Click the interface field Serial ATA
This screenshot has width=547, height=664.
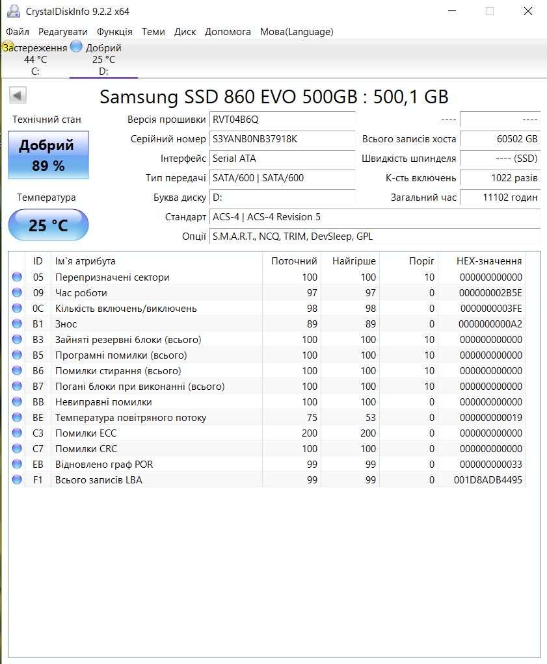point(282,159)
